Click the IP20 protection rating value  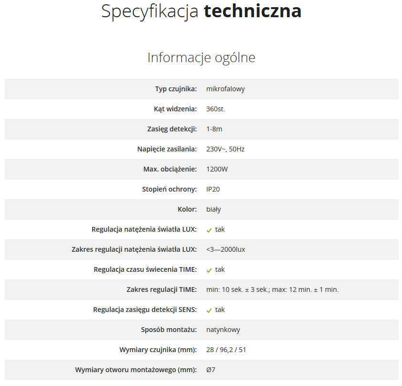coord(213,189)
